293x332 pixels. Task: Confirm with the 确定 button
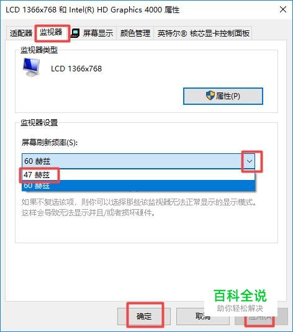[144, 316]
